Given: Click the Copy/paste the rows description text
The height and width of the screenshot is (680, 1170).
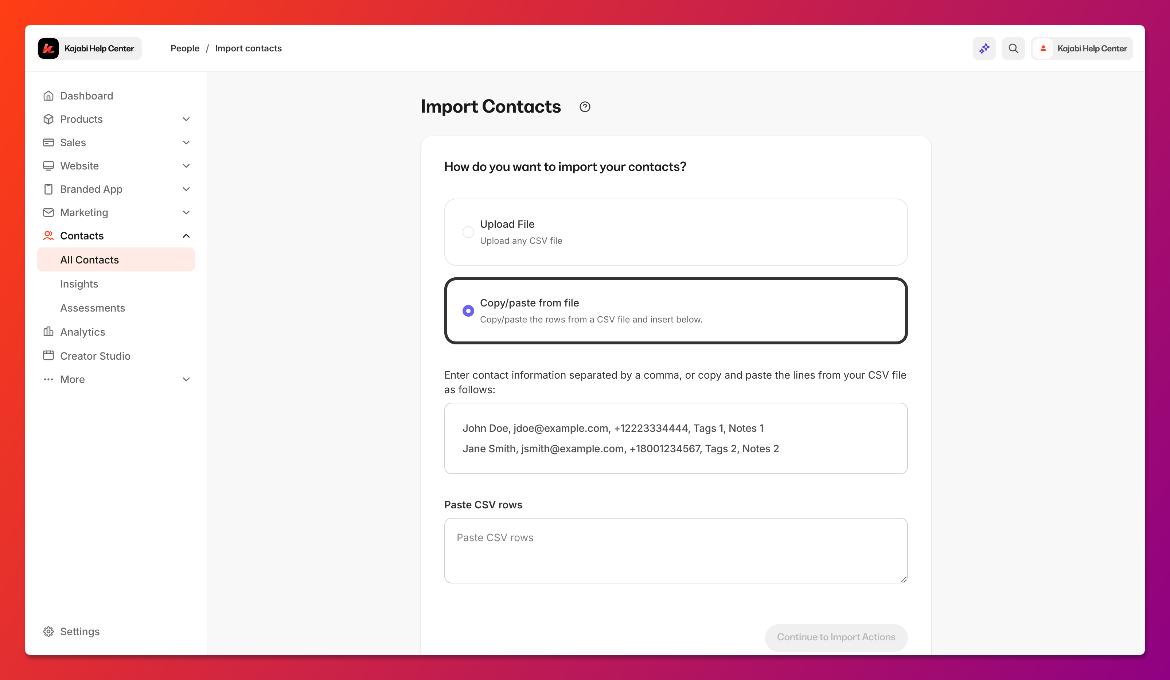Looking at the screenshot, I should 591,319.
